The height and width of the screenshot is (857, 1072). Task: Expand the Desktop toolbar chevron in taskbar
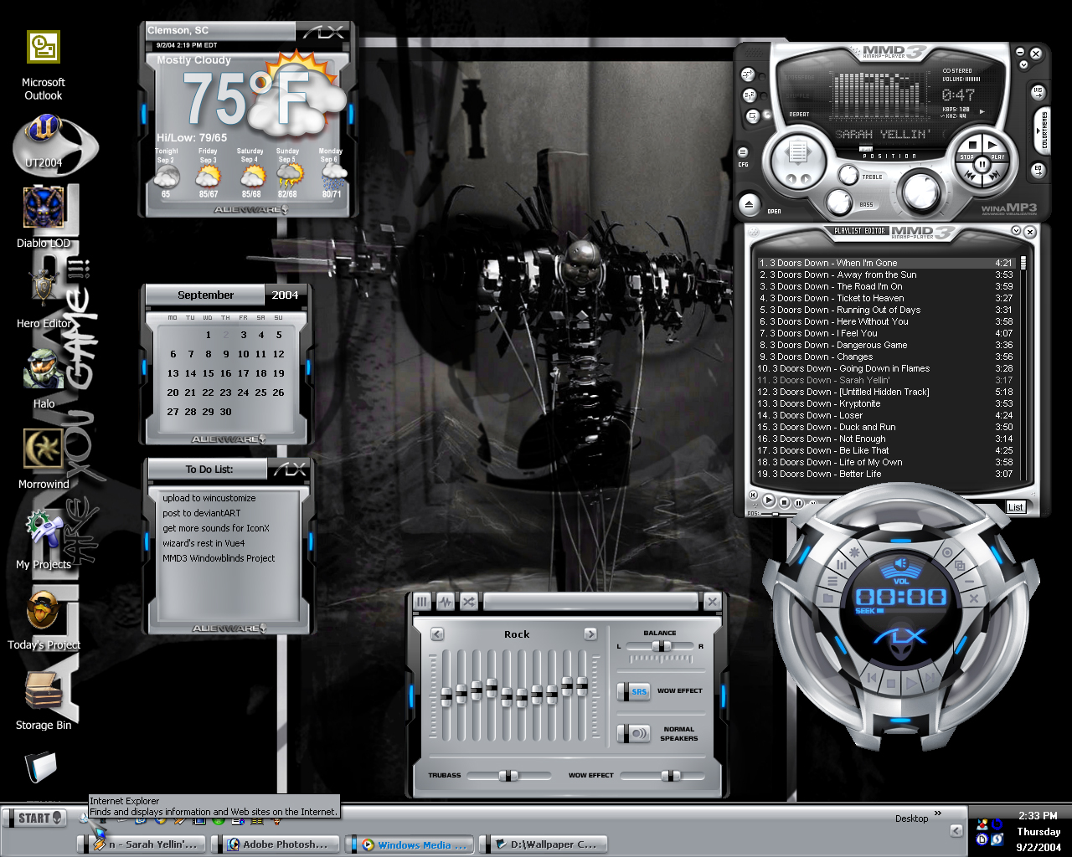click(938, 813)
